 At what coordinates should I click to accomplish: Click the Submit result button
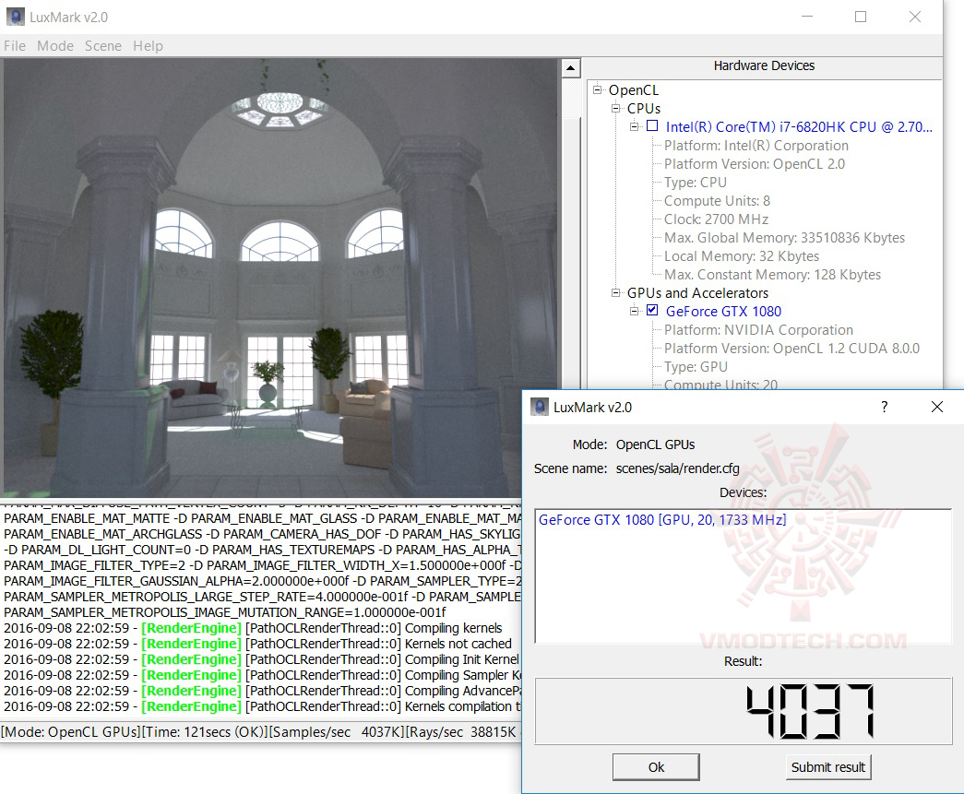pyautogui.click(x=828, y=767)
